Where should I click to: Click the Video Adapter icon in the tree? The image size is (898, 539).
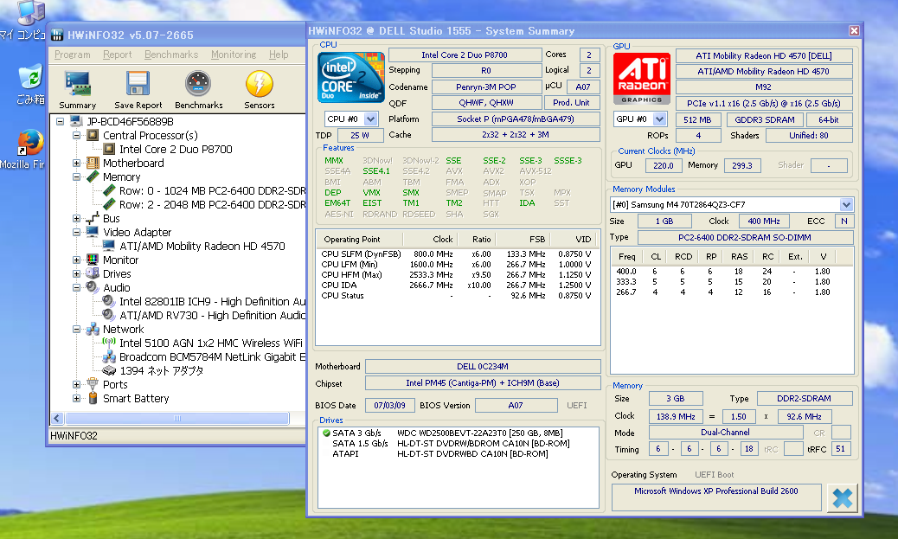93,232
